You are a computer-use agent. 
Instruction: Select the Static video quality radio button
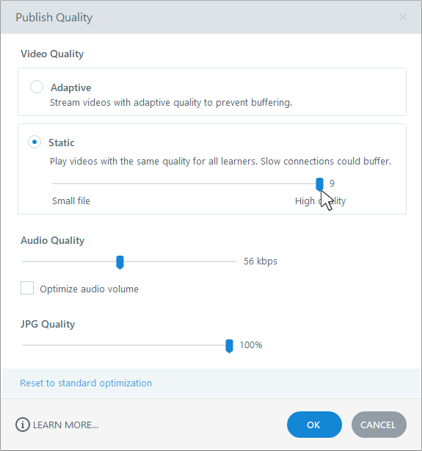34,142
